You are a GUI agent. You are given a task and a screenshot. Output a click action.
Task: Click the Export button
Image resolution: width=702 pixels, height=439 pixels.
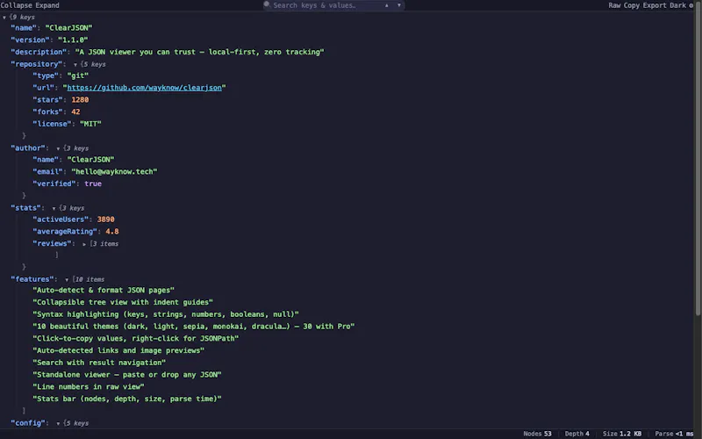(655, 5)
